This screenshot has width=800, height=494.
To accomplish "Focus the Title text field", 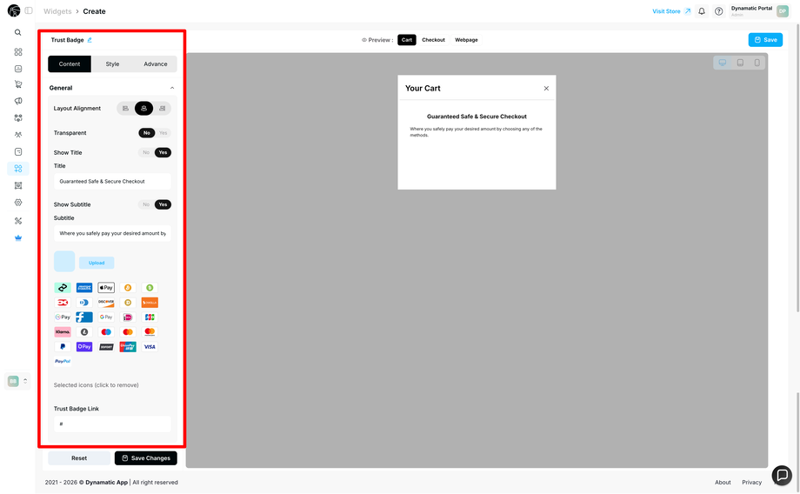I will [112, 182].
